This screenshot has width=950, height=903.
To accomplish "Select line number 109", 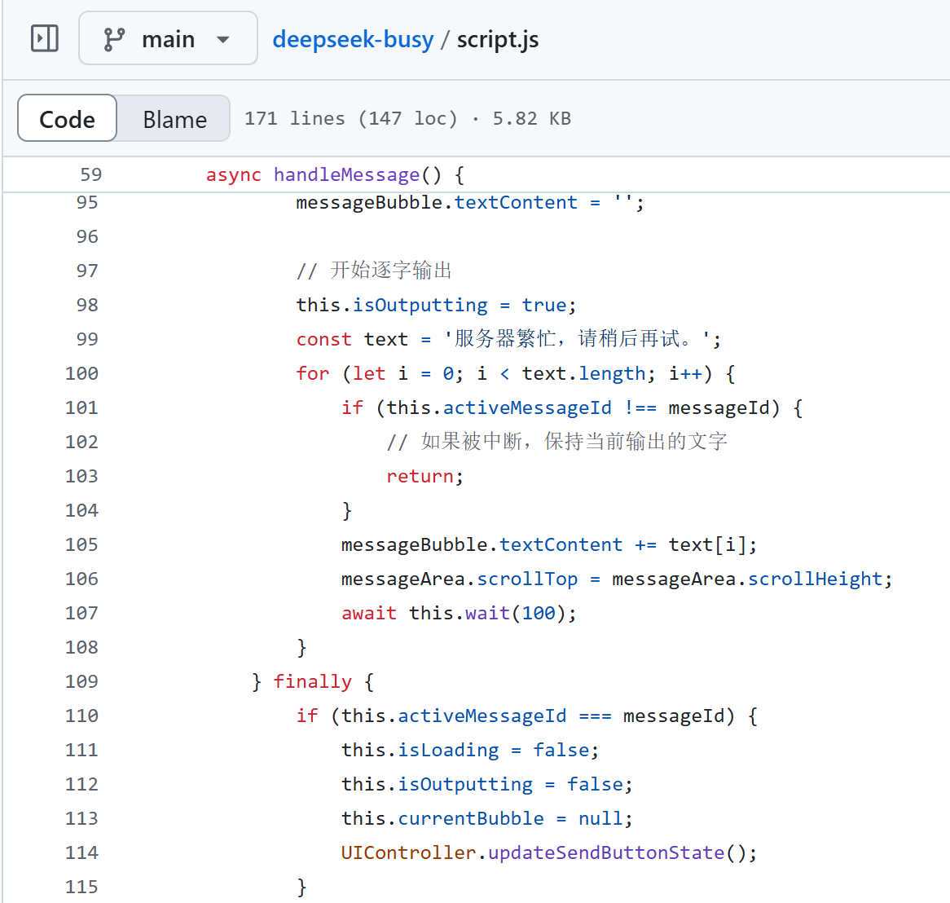I will pyautogui.click(x=81, y=681).
